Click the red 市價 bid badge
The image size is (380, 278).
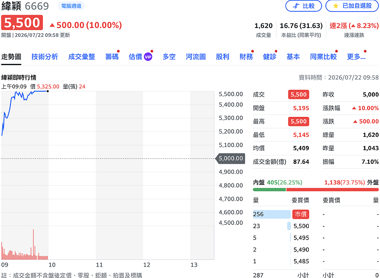pos(301,214)
